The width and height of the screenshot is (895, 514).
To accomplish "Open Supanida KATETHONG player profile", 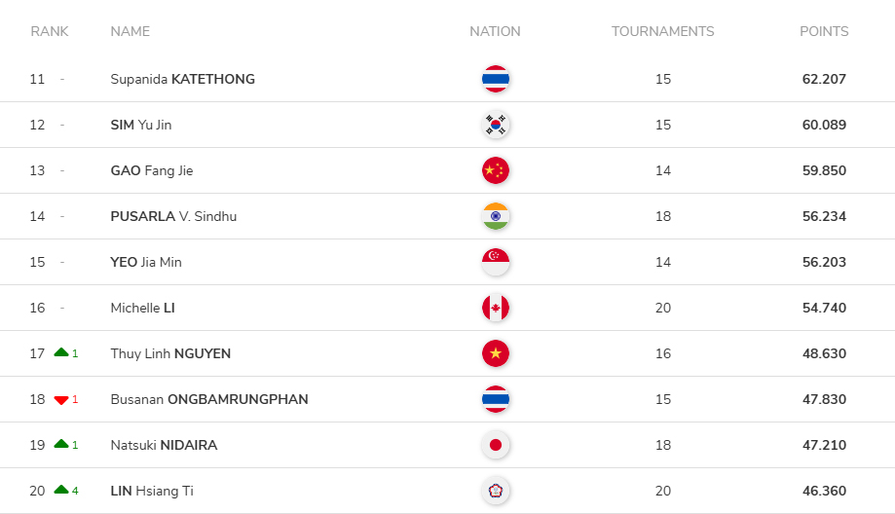I will coord(183,79).
